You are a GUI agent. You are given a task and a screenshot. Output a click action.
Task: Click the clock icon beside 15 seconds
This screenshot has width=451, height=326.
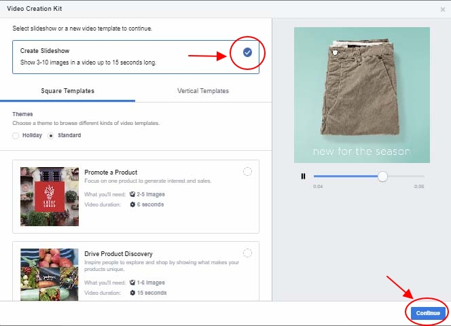coord(132,293)
